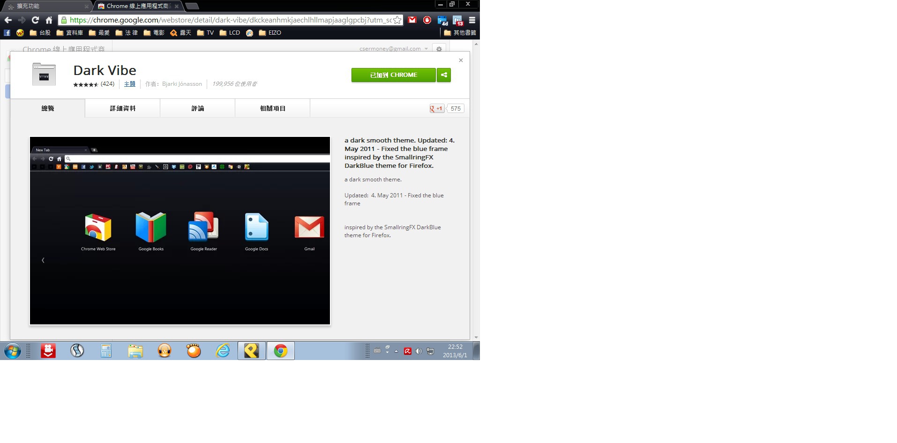Open the EIZO bookmarks folder

(270, 33)
